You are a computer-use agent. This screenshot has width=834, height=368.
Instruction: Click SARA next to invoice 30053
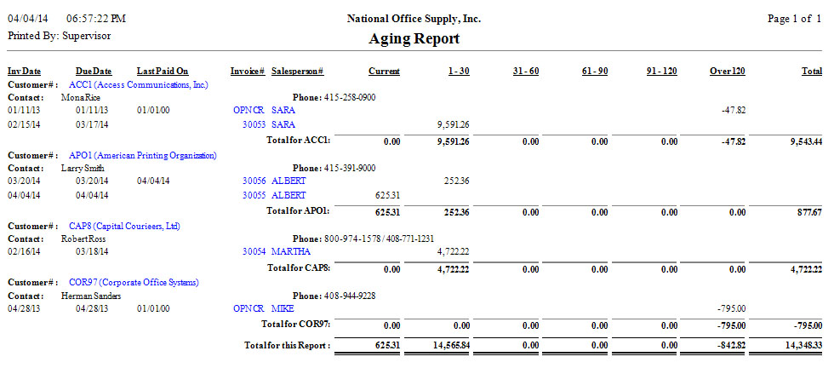tap(283, 124)
